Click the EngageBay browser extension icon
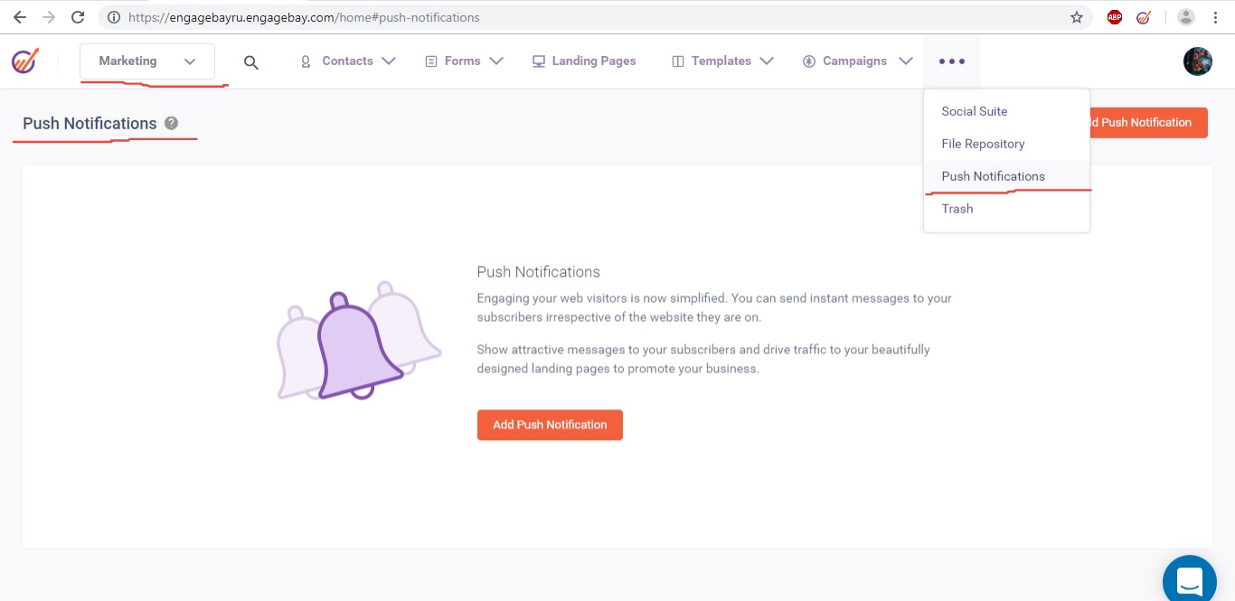Viewport: 1235px width, 601px height. coord(1144,17)
